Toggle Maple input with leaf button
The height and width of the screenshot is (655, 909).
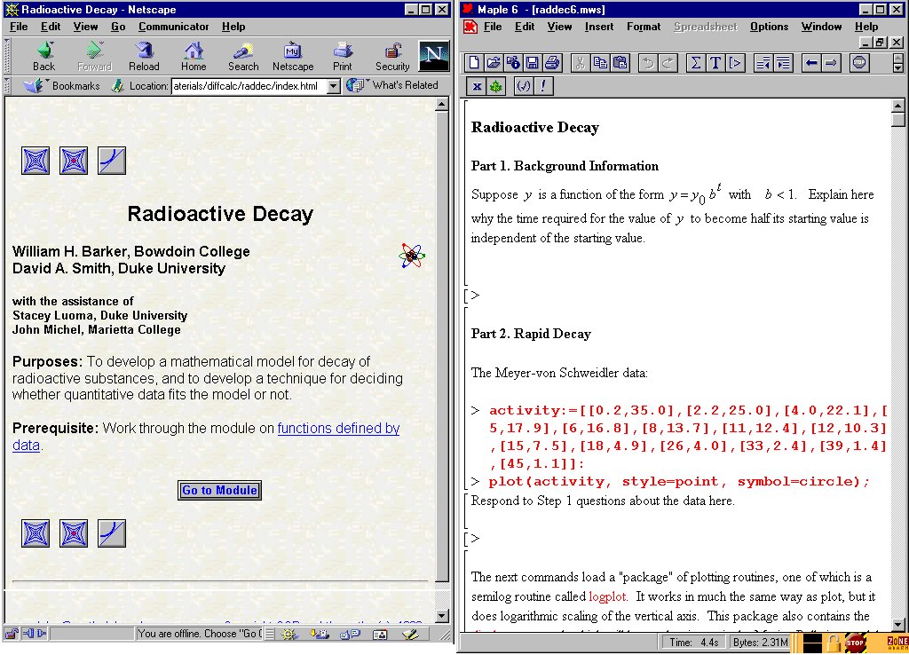[495, 86]
